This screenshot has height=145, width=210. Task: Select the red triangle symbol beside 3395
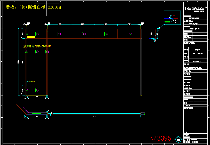pos(153,139)
